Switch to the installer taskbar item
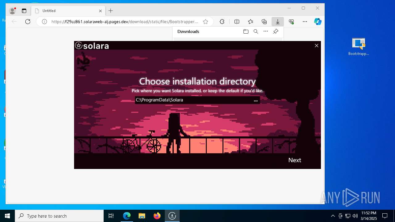The image size is (395, 222). click(172, 216)
